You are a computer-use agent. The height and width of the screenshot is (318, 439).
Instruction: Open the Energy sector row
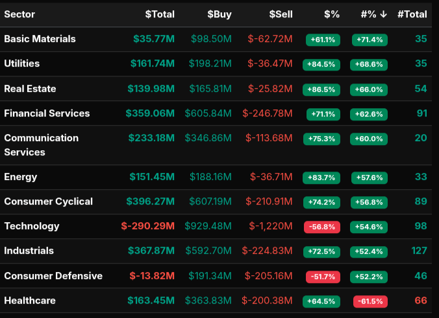click(21, 177)
